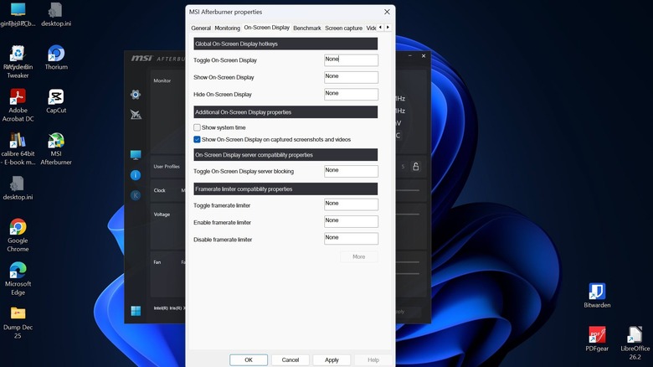The height and width of the screenshot is (367, 653).
Task: Open MSI Afterburner settings gear icon
Action: tap(136, 95)
